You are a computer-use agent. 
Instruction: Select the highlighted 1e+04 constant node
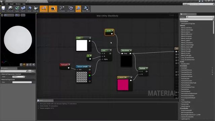[109, 32]
